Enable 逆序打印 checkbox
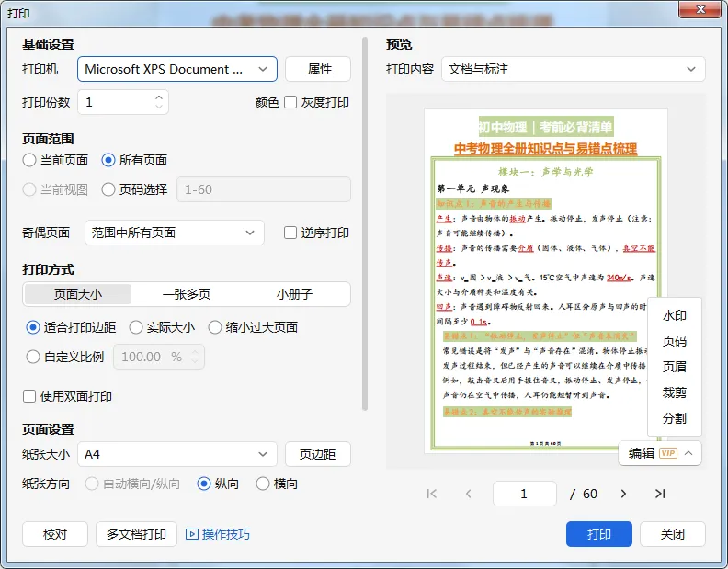Image resolution: width=728 pixels, height=569 pixels. [290, 233]
